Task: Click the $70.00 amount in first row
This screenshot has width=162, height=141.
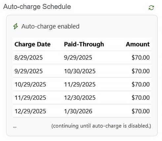Action: pos(141,57)
